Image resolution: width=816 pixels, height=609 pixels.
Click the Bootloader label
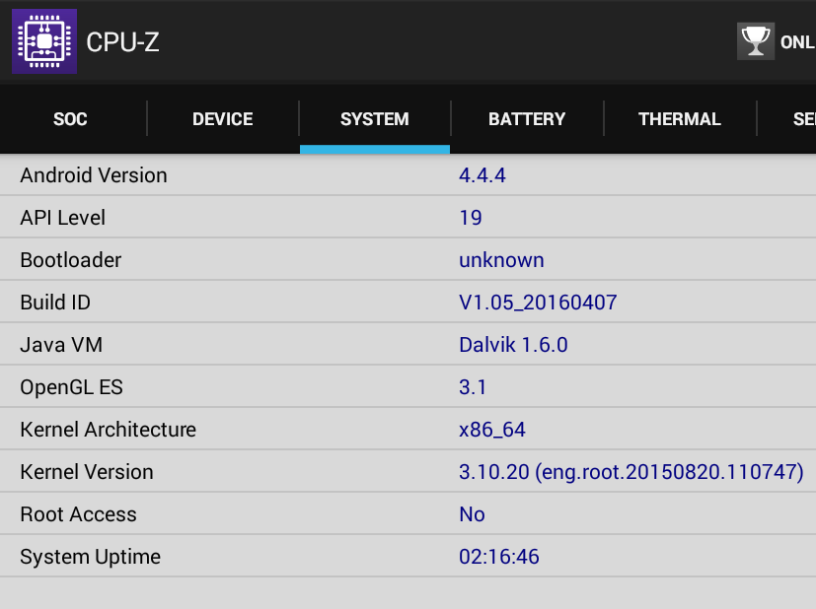point(71,260)
